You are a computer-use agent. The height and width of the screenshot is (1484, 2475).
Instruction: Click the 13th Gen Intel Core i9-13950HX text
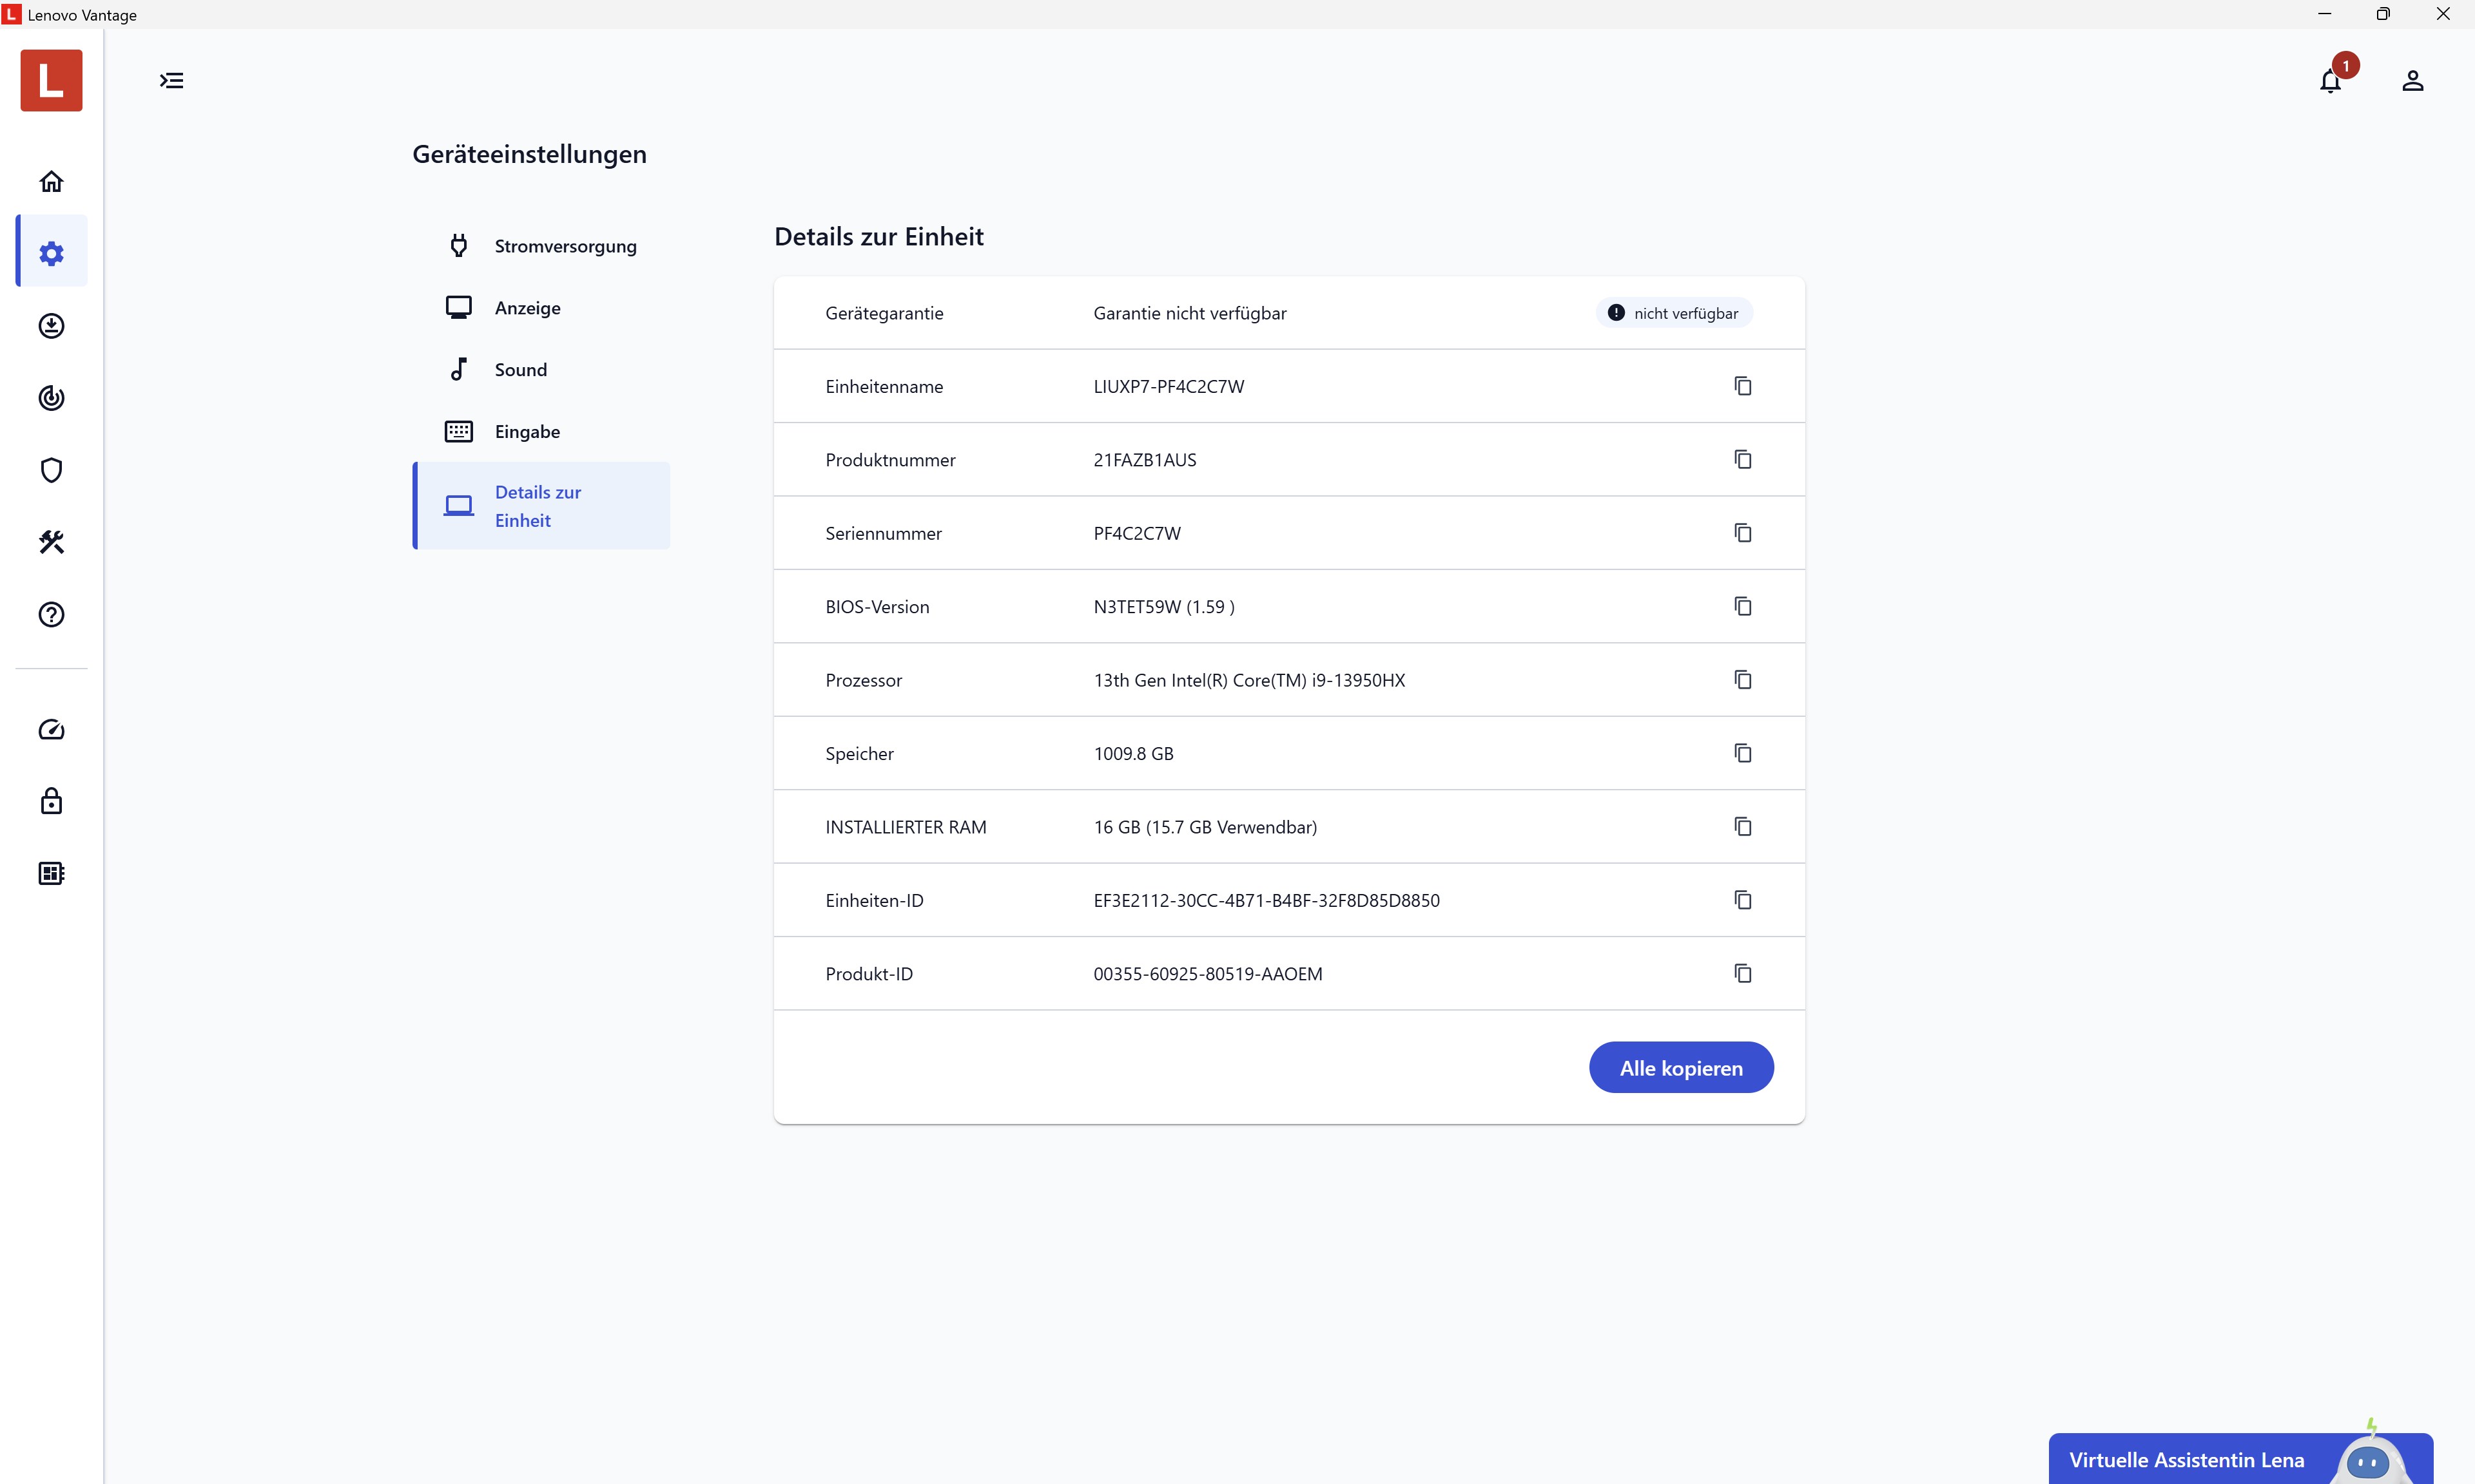(x=1248, y=680)
